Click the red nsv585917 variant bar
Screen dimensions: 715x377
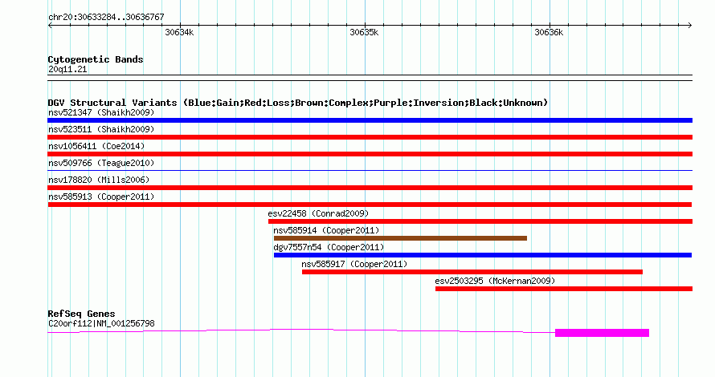click(x=472, y=272)
